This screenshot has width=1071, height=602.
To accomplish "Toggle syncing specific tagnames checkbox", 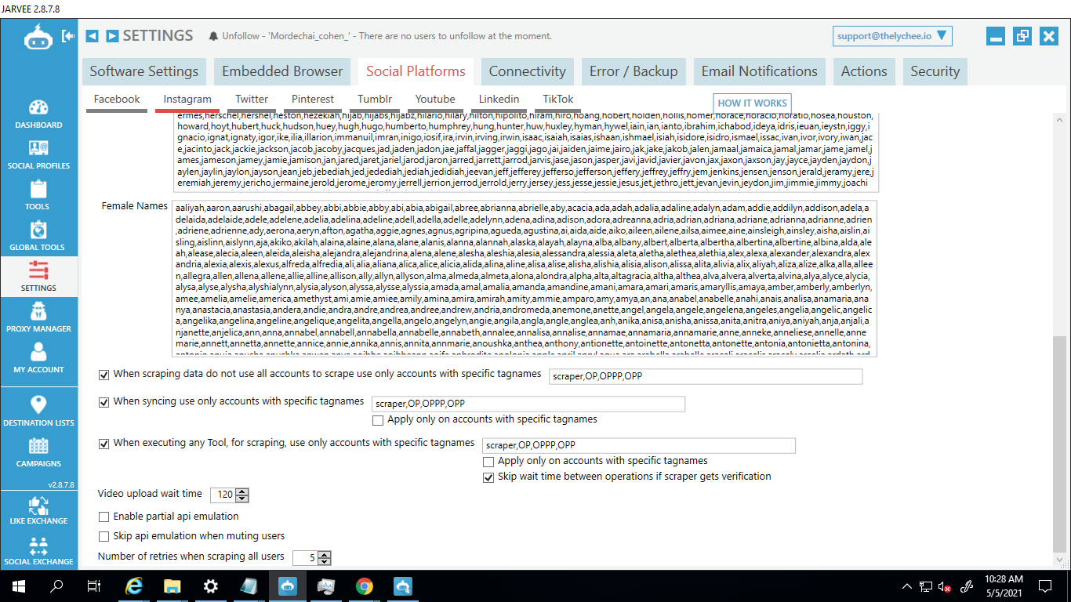I will [x=103, y=403].
